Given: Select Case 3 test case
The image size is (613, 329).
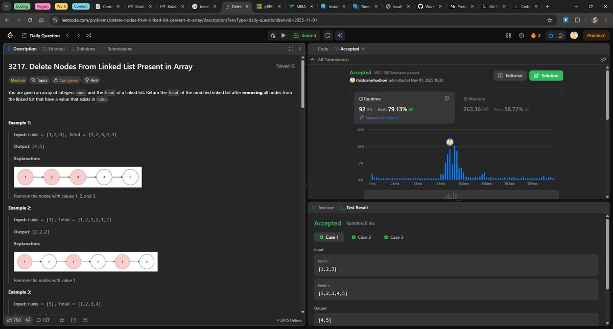Looking at the screenshot, I should tap(393, 237).
